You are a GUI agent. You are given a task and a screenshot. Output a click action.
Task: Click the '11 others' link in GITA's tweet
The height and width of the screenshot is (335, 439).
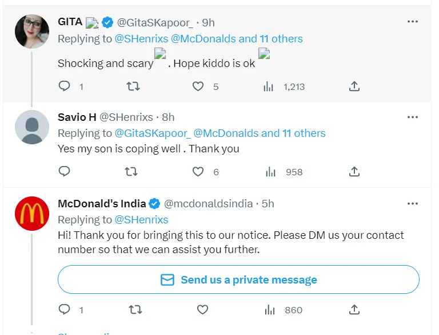[281, 39]
